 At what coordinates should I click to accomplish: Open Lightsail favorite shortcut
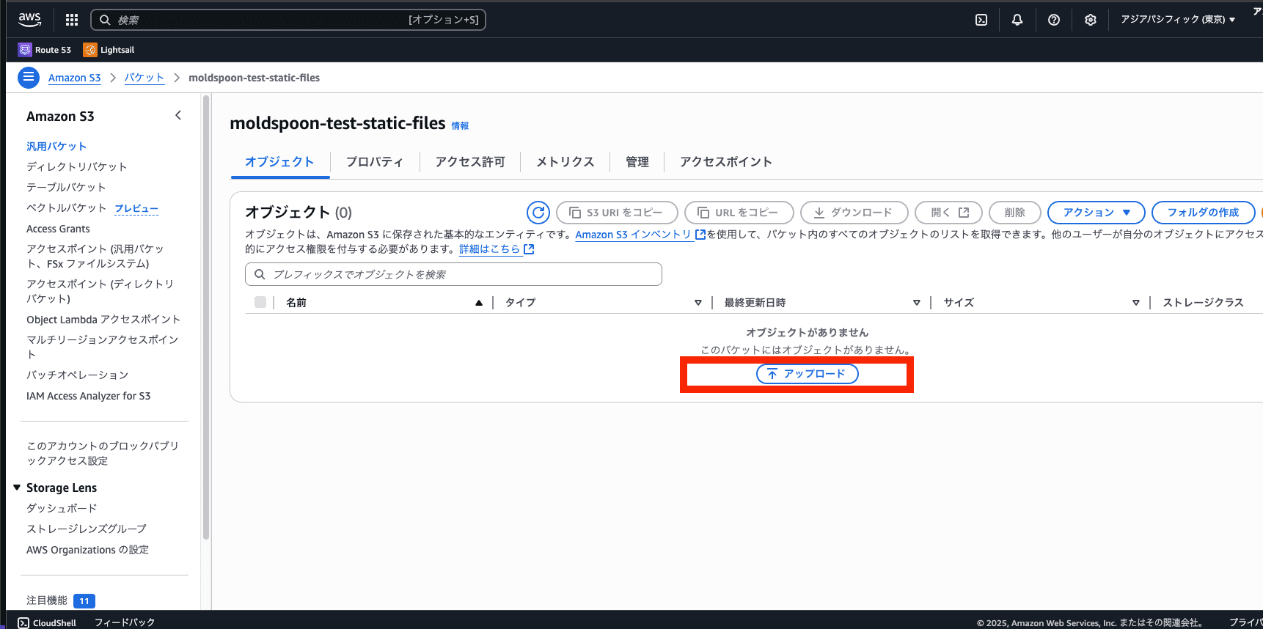pyautogui.click(x=109, y=50)
